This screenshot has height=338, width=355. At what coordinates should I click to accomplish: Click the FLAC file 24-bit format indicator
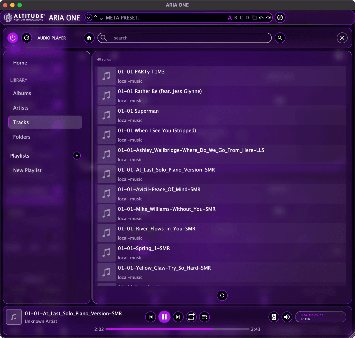click(x=321, y=317)
